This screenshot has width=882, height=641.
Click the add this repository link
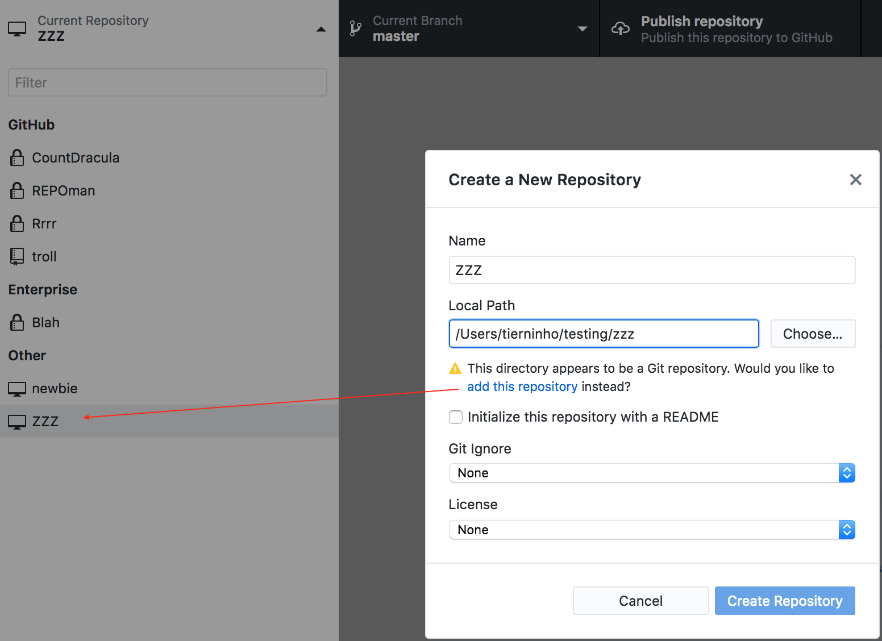pos(522,386)
